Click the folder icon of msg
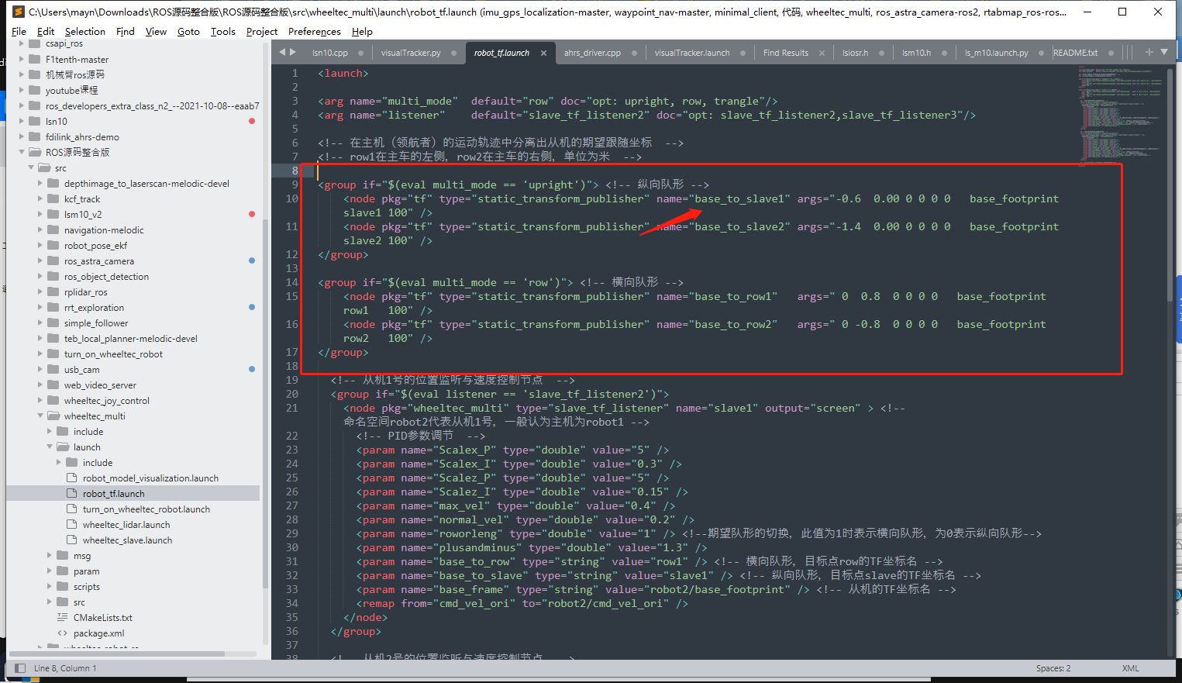1182x683 pixels. point(63,556)
